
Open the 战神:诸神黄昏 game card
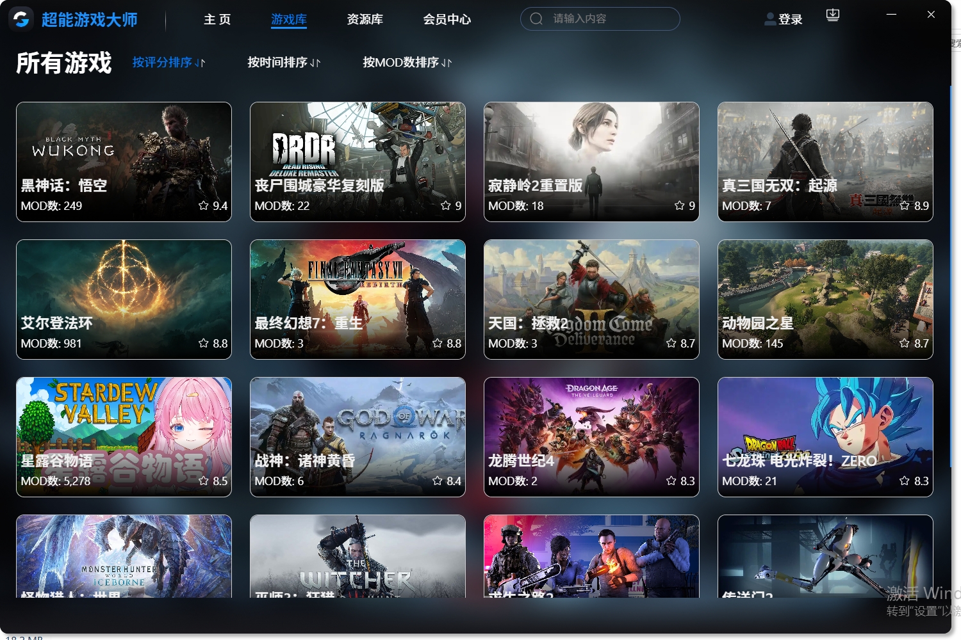(x=357, y=437)
